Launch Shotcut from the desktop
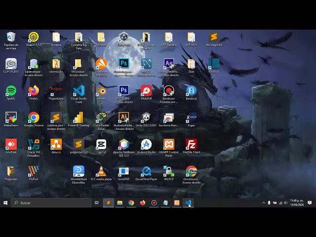 (214, 66)
